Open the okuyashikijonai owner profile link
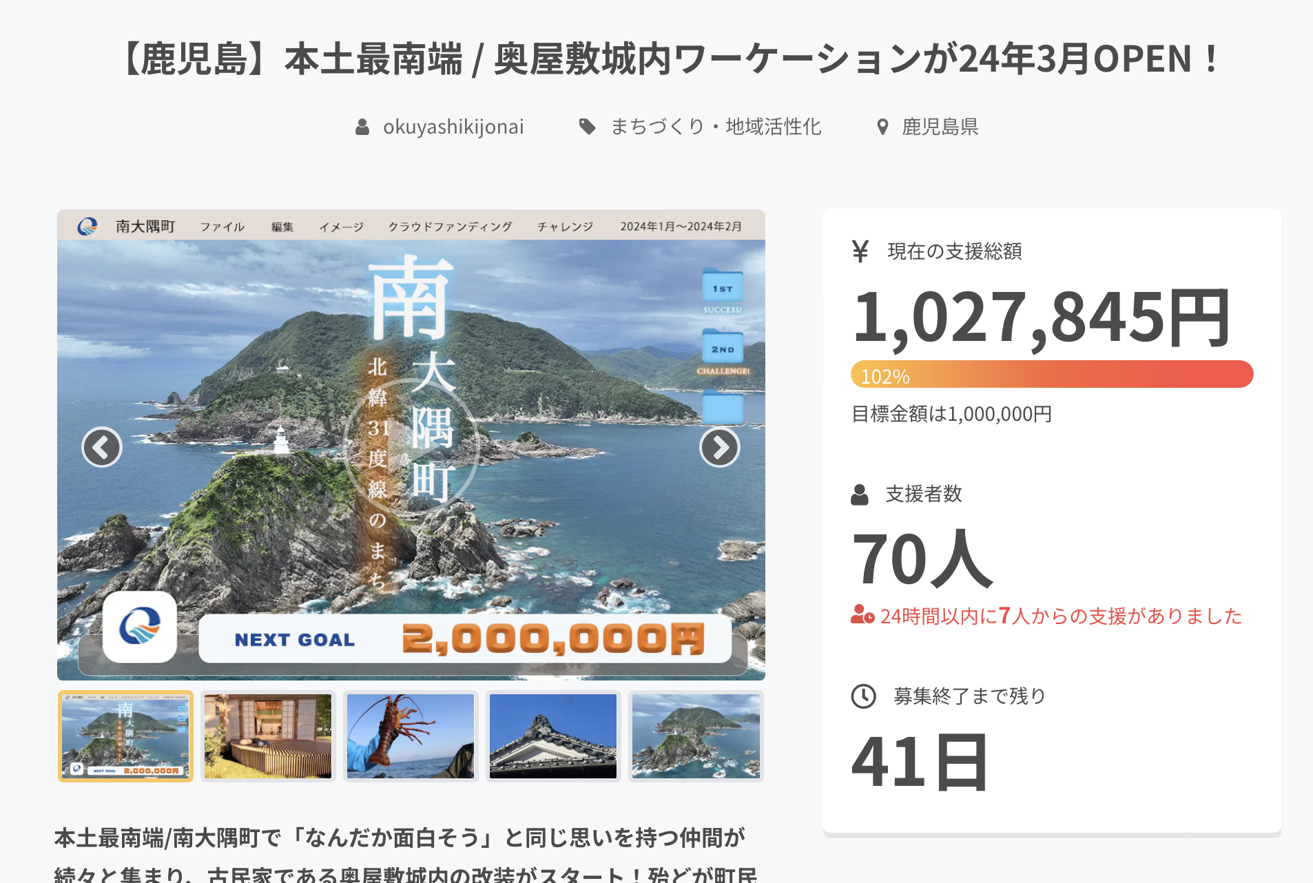1313x883 pixels. pos(453,127)
